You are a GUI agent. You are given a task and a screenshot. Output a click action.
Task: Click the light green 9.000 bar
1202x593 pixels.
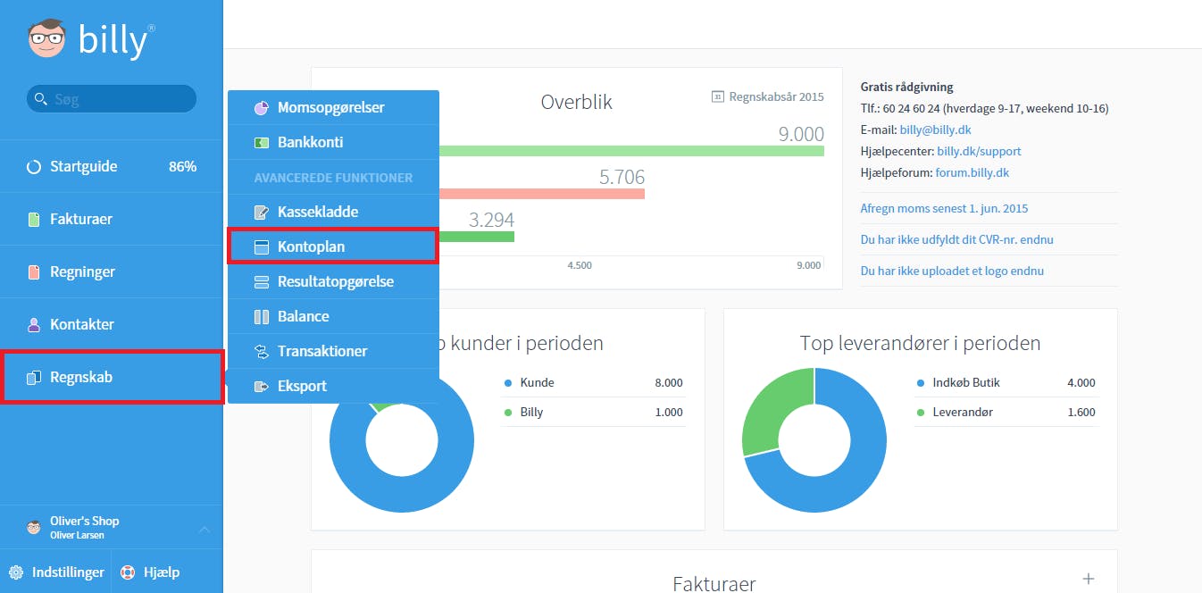pyautogui.click(x=631, y=151)
